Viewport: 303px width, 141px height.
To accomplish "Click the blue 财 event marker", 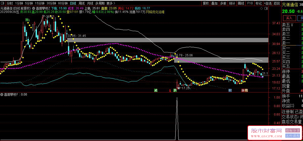I will coord(230,90).
